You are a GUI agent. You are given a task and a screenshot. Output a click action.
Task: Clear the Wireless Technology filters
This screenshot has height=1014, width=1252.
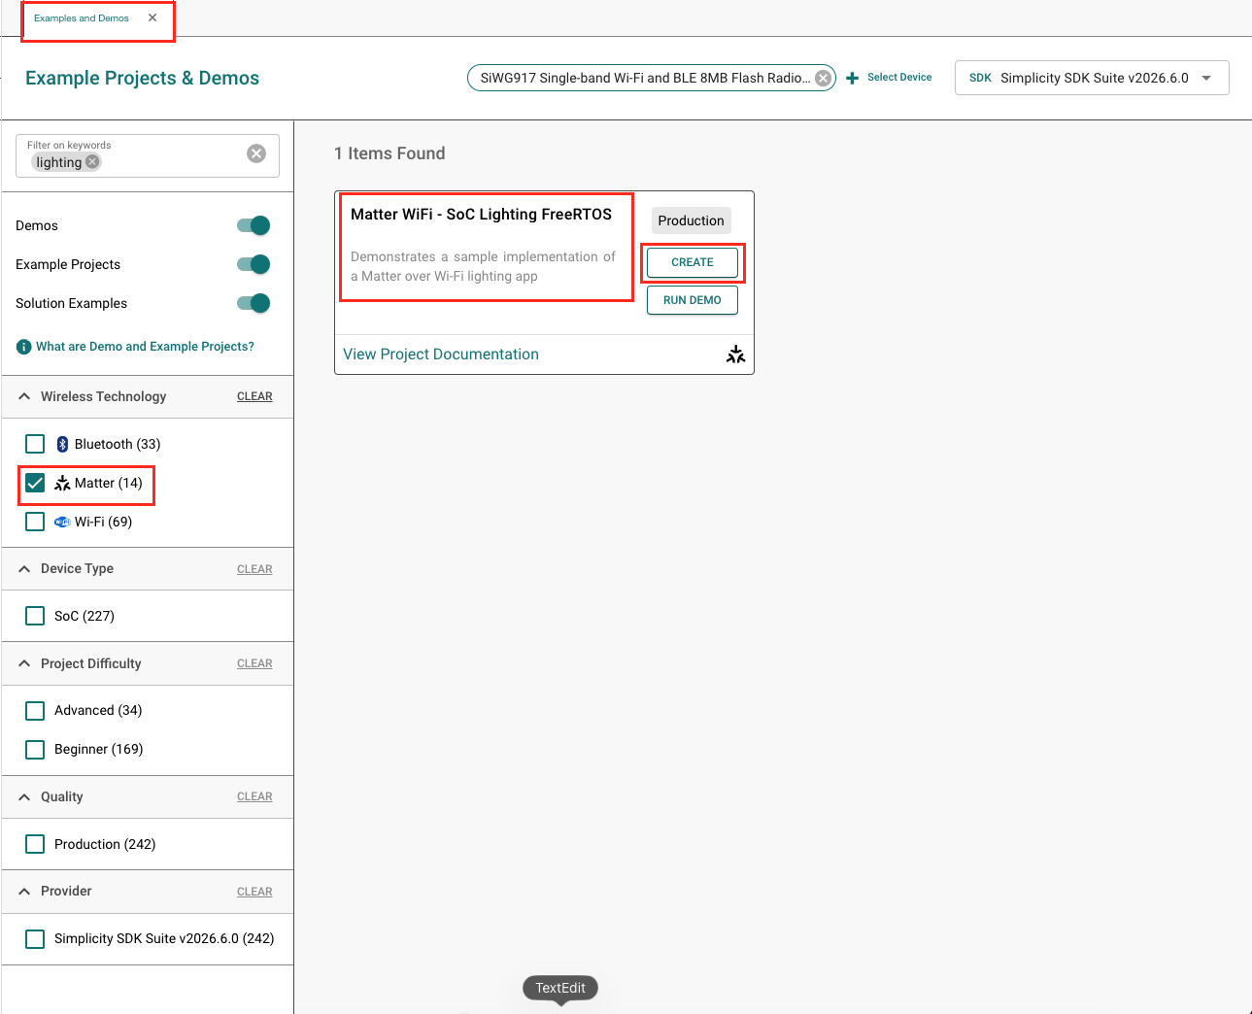pos(254,396)
